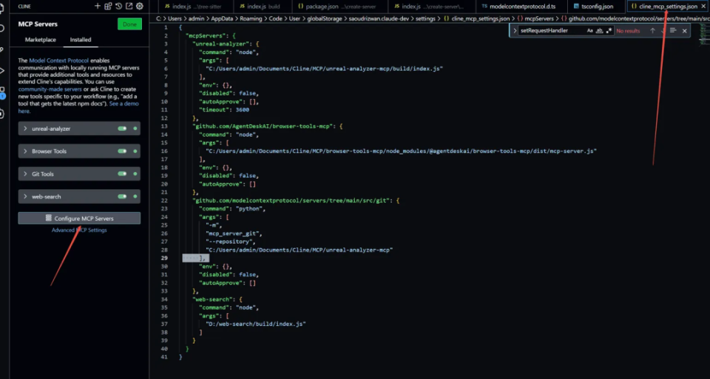Click unreal-analyzer green status dot
710x379 pixels.
point(135,129)
